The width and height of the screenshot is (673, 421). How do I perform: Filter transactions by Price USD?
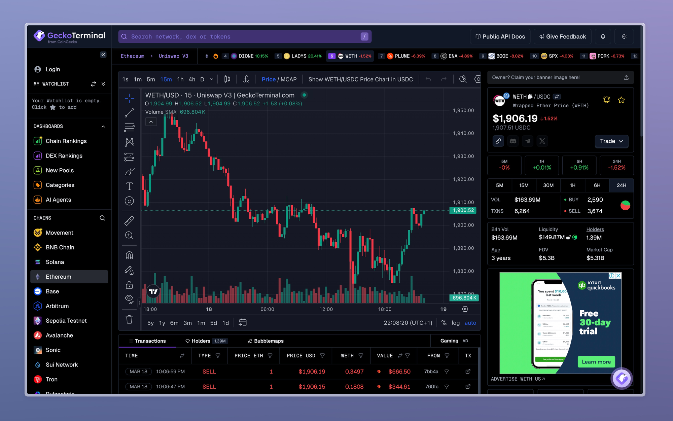point(322,356)
